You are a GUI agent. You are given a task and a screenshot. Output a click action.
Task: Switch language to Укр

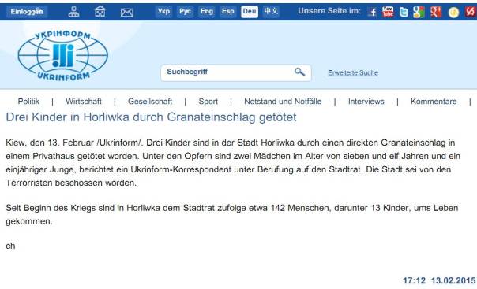click(x=163, y=12)
